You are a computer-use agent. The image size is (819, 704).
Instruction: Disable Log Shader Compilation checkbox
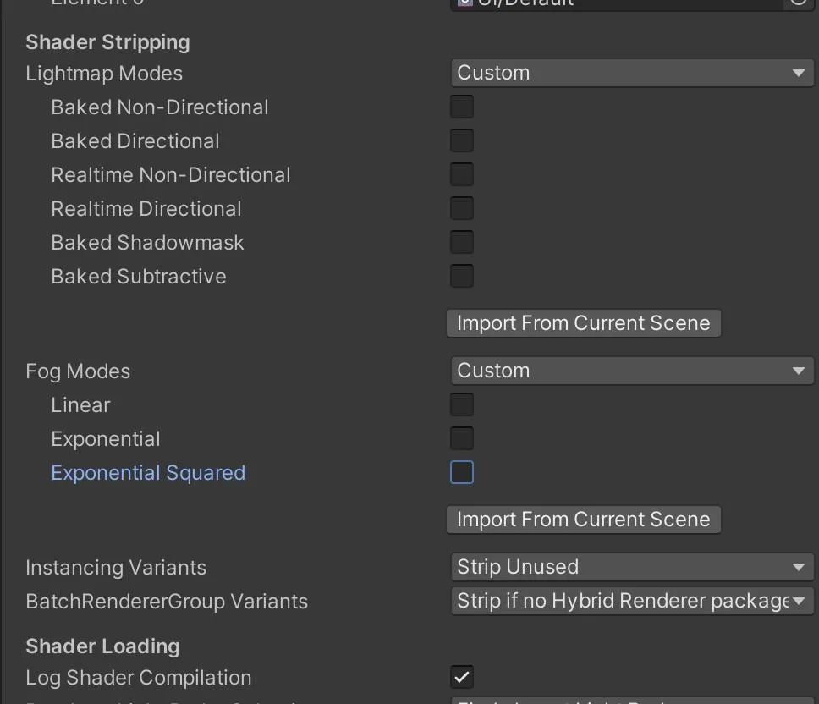point(462,678)
